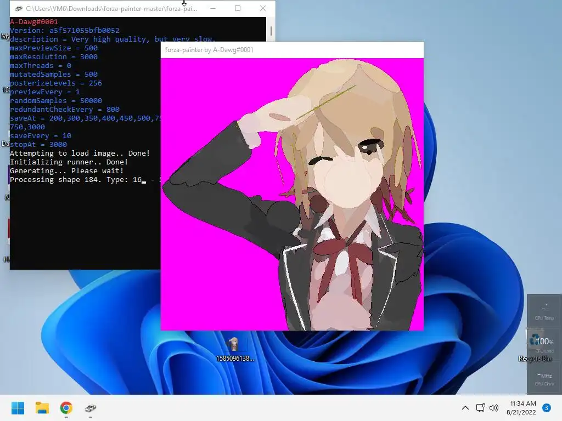Viewport: 562px width, 421px height.
Task: Click the console title bar path text
Action: 111,9
